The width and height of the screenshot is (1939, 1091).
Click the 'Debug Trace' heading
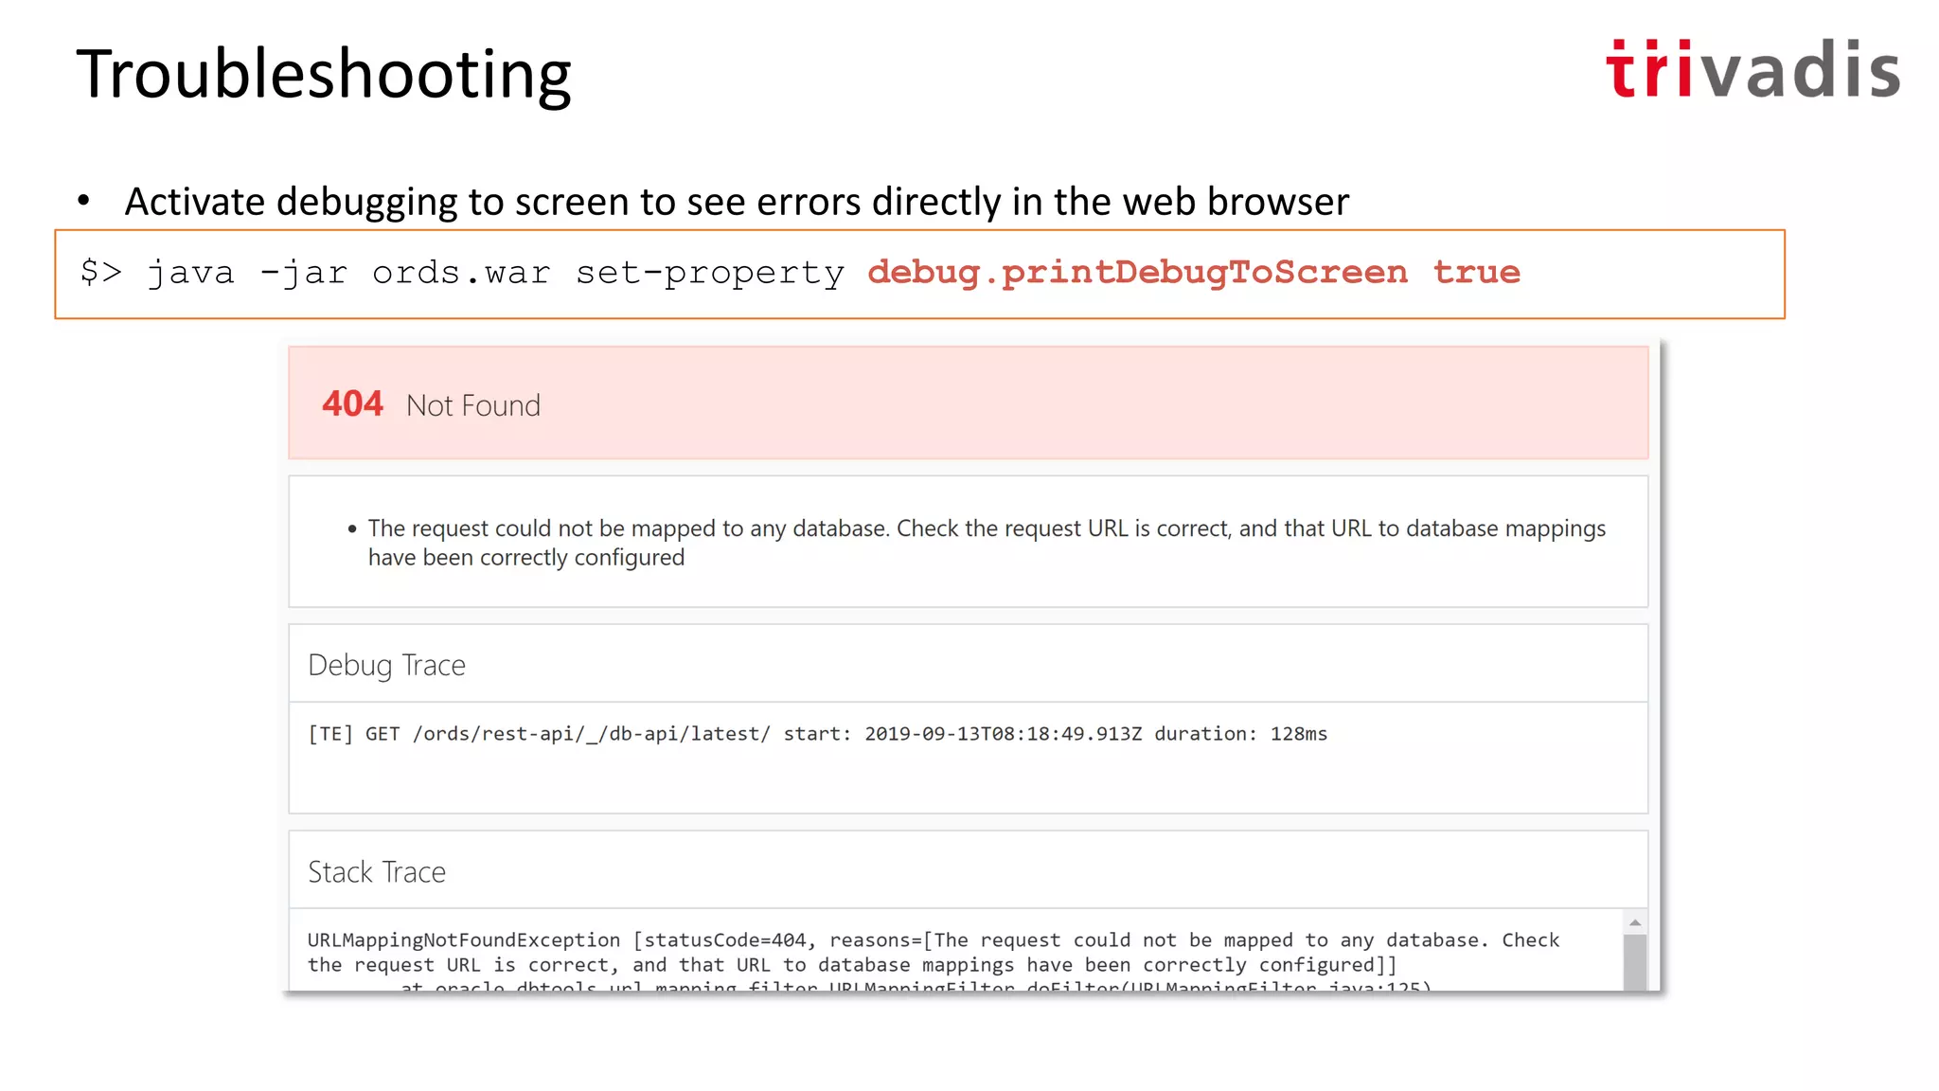386,665
